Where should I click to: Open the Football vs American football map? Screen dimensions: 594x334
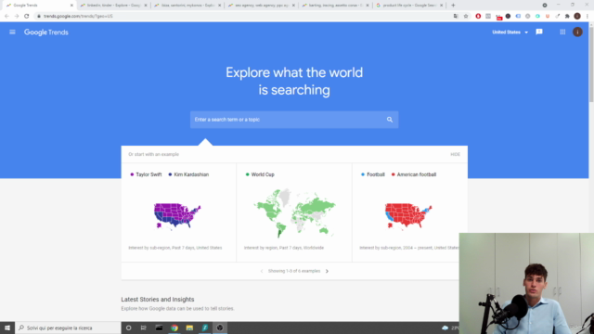click(x=408, y=212)
